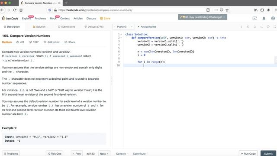This screenshot has height=156, width=277.
Task: Save page to Pocket
Action: tap(222, 10)
